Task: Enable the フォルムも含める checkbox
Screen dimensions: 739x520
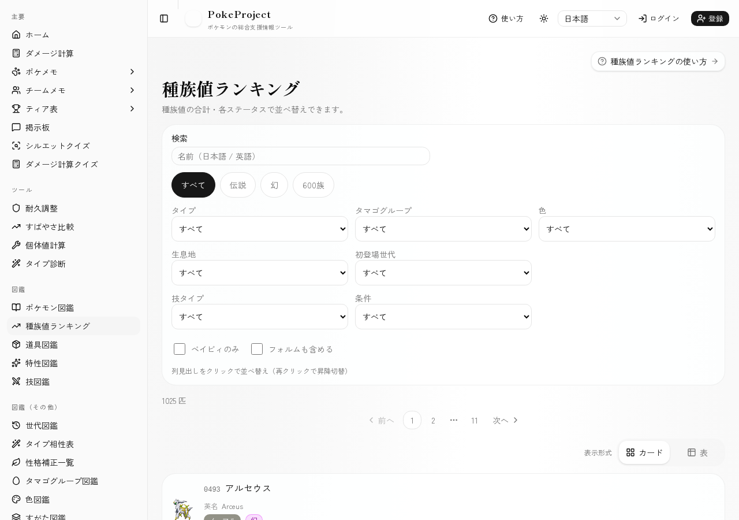Action: tap(257, 349)
